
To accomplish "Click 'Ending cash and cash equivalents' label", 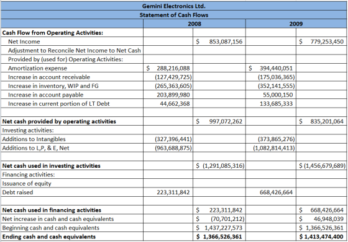I will 49,236.
